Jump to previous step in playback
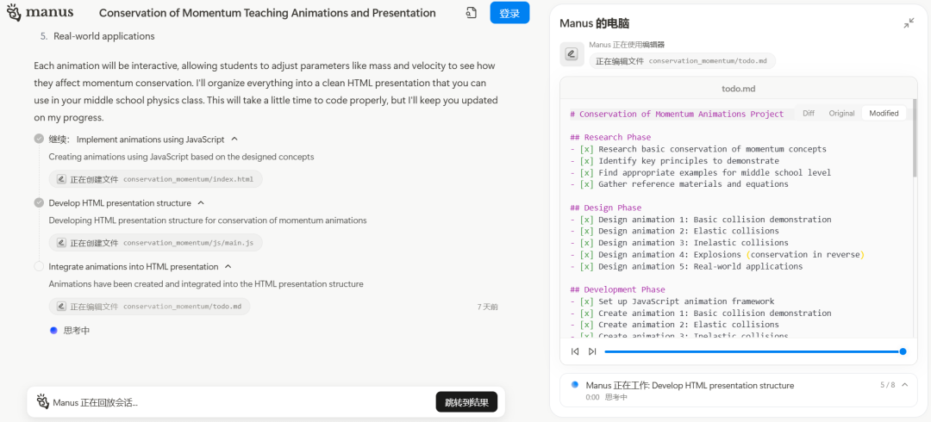The width and height of the screenshot is (931, 422). 575,351
